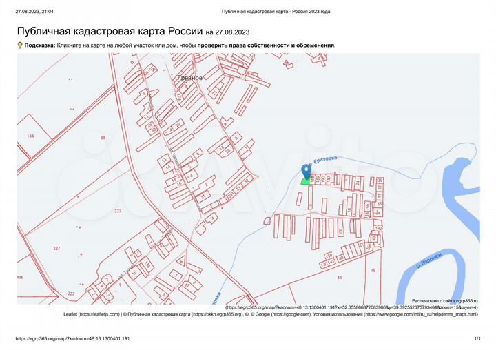Click the 'Грязное' village label
The height and width of the screenshot is (350, 496).
189,78
